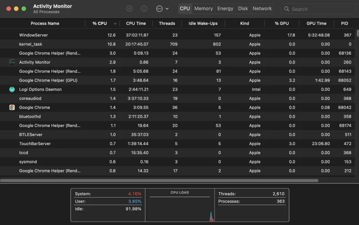Select the Activity Monitor process name
The image size is (359, 225).
point(35,62)
